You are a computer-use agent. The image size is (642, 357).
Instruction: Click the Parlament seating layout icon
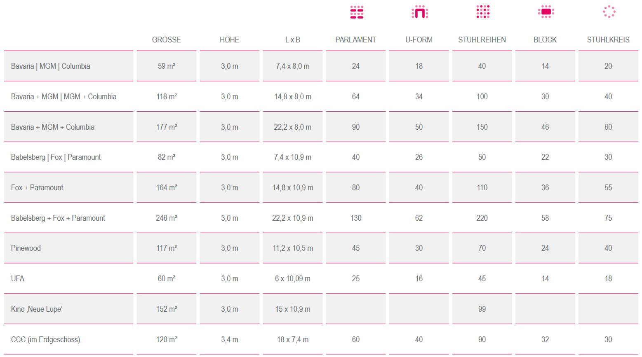(x=357, y=12)
